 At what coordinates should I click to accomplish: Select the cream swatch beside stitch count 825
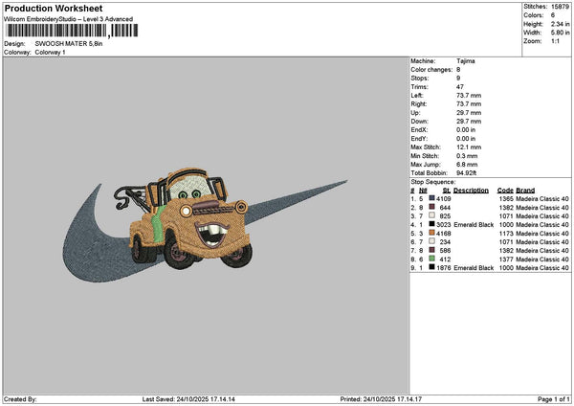(432, 215)
